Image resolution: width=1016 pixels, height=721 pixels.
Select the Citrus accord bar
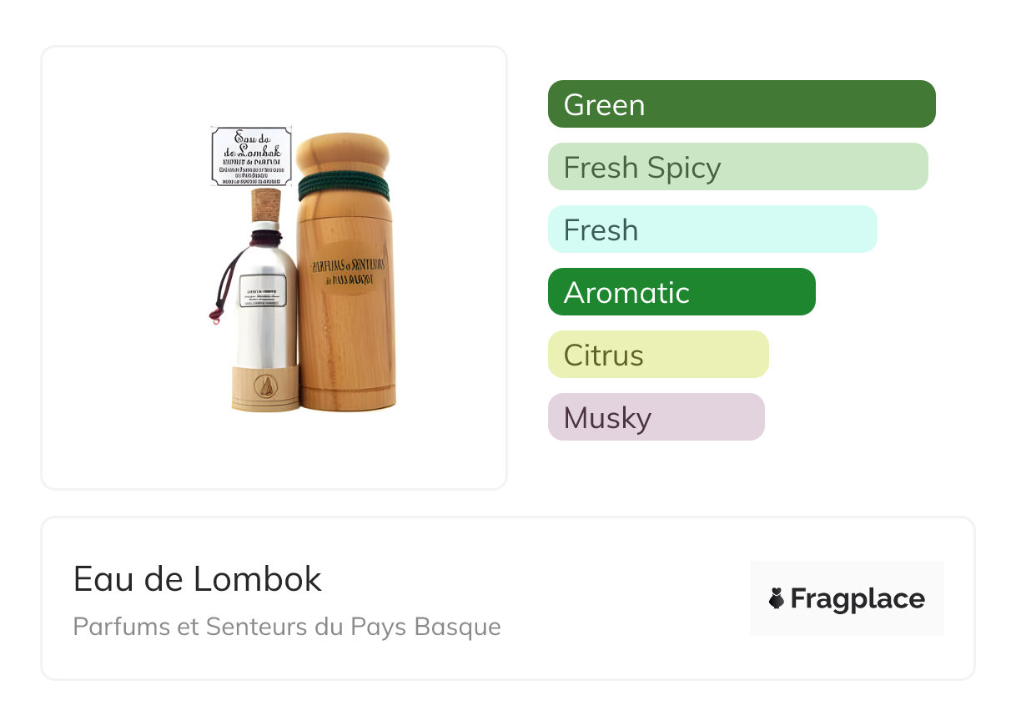(x=658, y=355)
